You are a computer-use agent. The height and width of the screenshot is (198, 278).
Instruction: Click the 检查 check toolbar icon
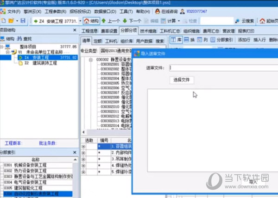pyautogui.click(x=185, y=21)
